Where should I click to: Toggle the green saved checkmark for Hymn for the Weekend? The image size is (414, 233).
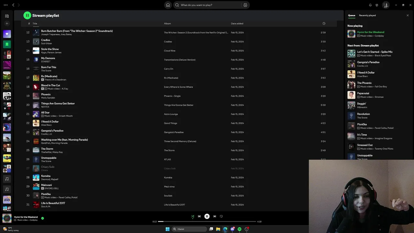pyautogui.click(x=42, y=218)
